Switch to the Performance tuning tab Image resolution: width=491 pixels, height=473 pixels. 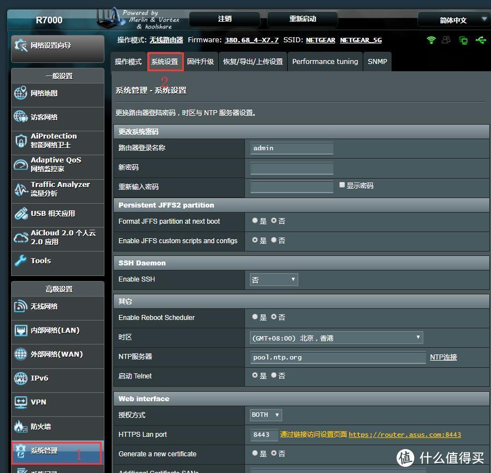click(x=325, y=62)
